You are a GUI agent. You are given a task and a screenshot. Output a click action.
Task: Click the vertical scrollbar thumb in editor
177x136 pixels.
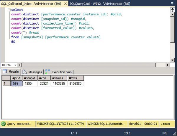173,30
